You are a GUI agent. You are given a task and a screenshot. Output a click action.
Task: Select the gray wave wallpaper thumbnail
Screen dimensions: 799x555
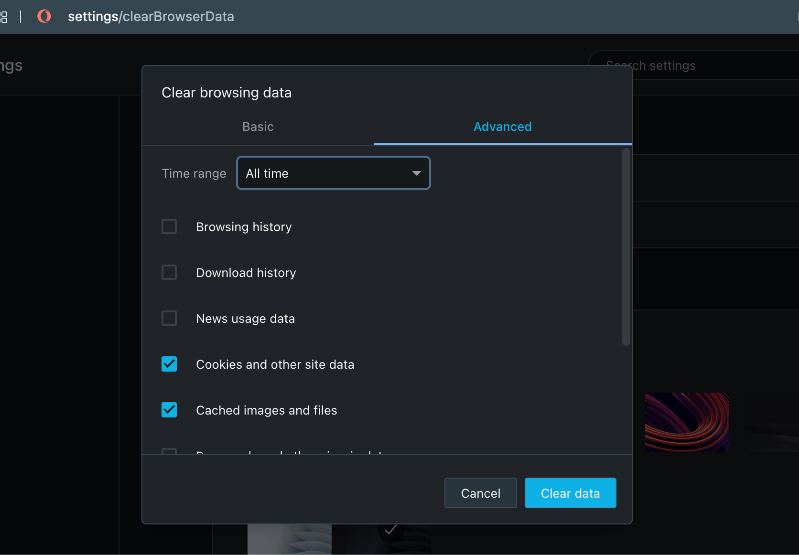coord(289,539)
